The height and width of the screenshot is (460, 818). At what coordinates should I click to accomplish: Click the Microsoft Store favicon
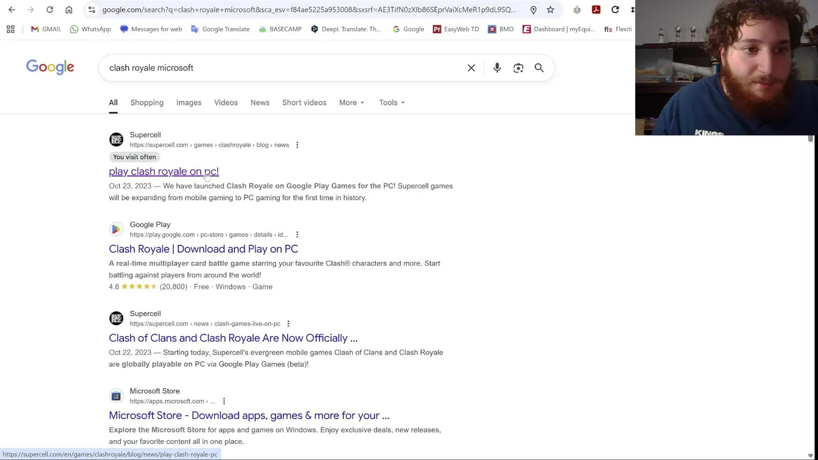click(x=116, y=396)
